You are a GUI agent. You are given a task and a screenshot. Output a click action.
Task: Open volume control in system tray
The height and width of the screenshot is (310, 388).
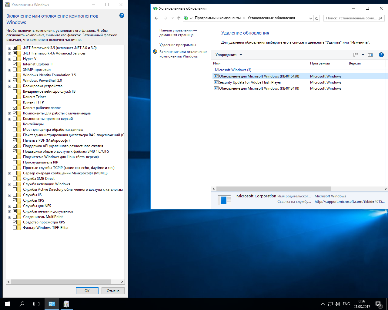coord(337,304)
